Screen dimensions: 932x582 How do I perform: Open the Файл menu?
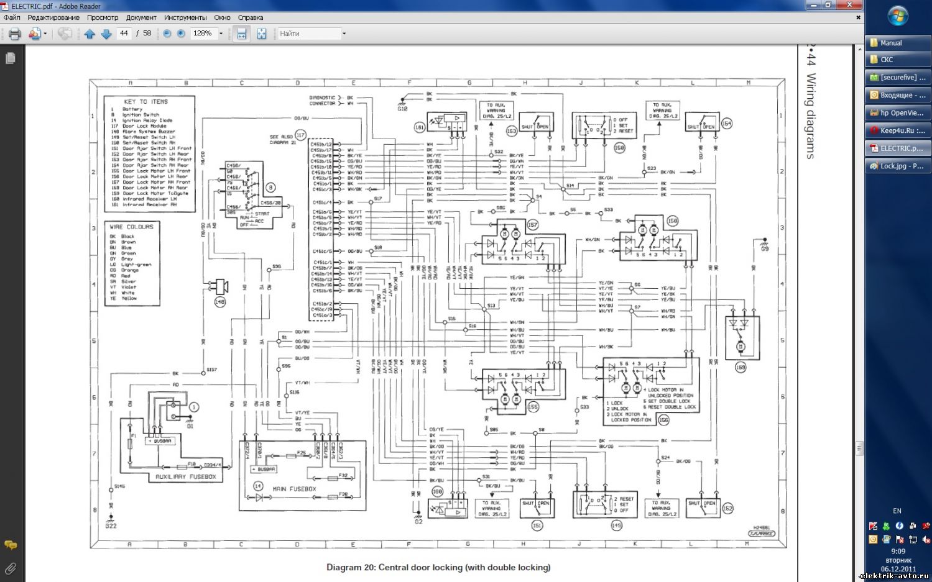click(12, 17)
